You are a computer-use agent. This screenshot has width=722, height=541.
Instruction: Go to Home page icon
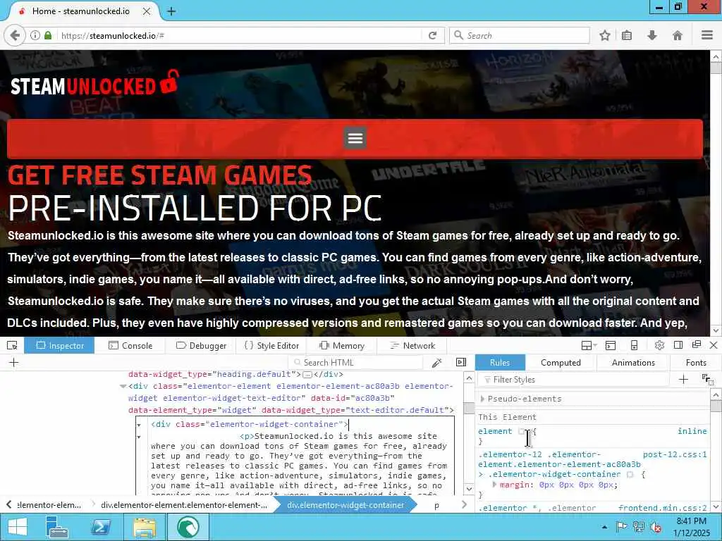[678, 35]
